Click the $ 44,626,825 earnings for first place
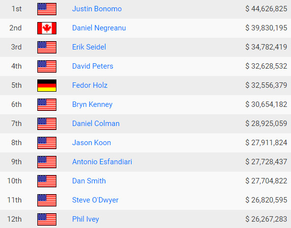Screen dimensions: 291x228 pyautogui.click(x=266, y=9)
